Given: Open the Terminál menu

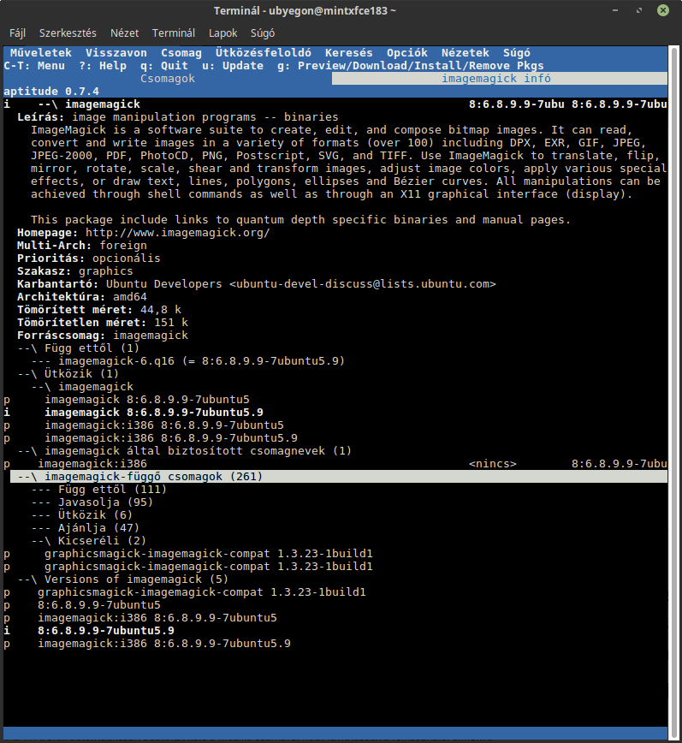Looking at the screenshot, I should coord(174,33).
